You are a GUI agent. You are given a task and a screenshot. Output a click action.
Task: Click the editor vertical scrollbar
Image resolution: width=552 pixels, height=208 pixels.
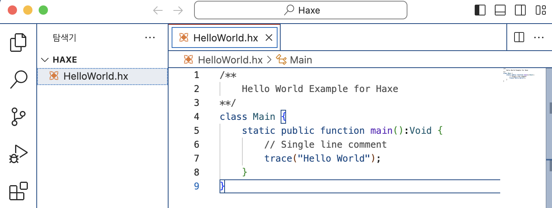pyautogui.click(x=549, y=138)
